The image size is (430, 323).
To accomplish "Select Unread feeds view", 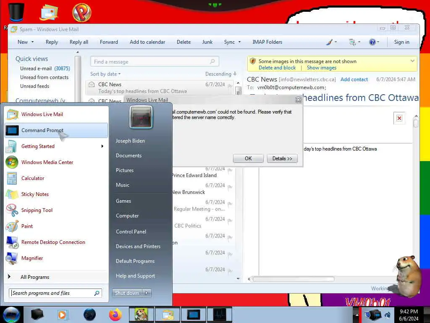I will click(x=34, y=86).
